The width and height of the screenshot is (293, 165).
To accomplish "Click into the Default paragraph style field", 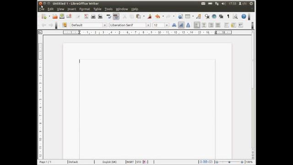I will coord(87,25).
